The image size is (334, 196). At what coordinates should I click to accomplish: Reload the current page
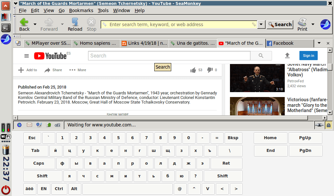click(x=75, y=24)
